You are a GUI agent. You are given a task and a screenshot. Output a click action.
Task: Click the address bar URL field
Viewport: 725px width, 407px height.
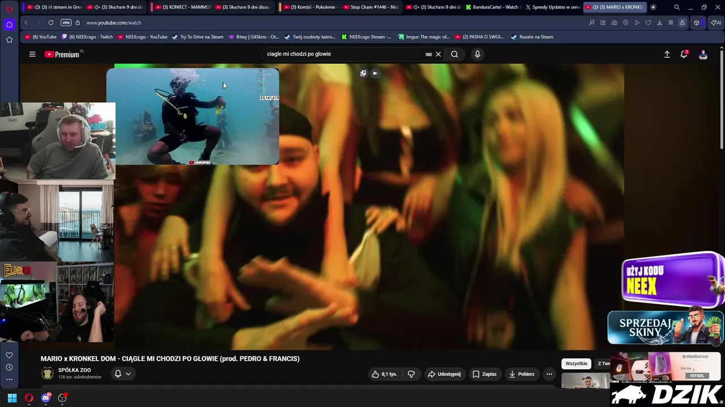334,23
